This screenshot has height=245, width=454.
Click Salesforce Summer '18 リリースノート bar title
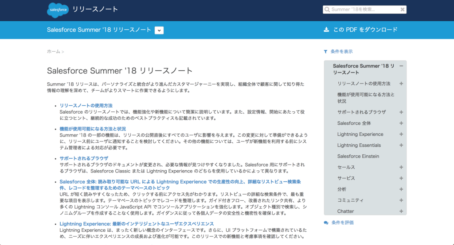pos(99,30)
